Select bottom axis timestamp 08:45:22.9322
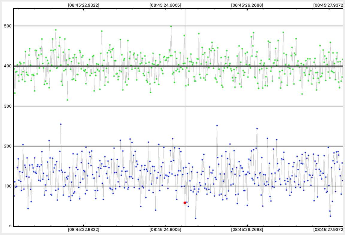345x235 pixels. click(x=84, y=230)
